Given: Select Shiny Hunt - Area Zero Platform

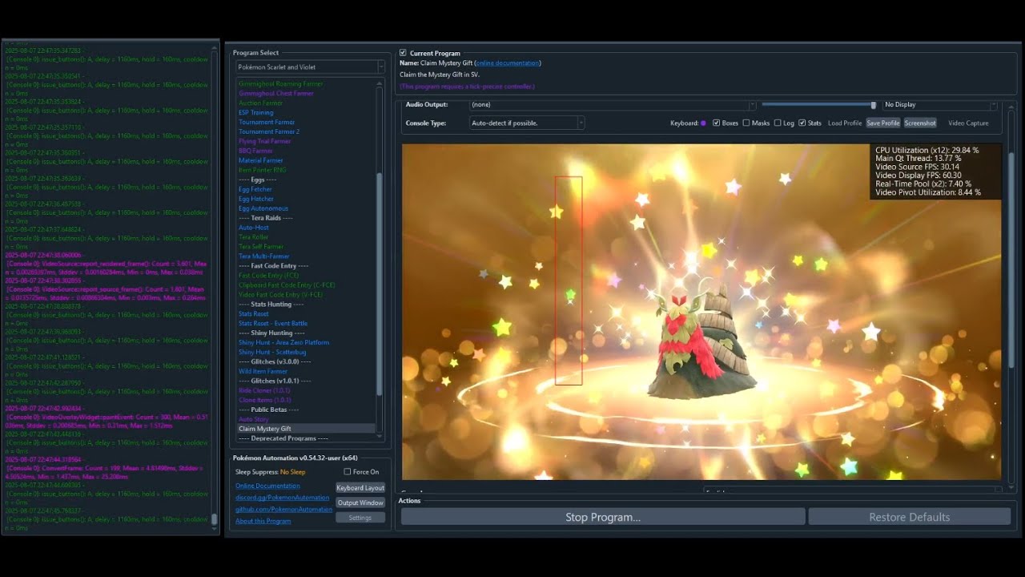Looking at the screenshot, I should (x=283, y=344).
